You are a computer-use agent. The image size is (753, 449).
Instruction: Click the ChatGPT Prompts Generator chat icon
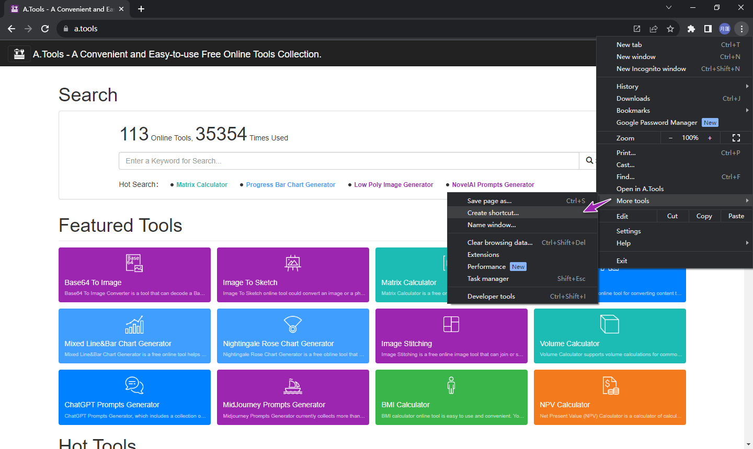pos(134,385)
